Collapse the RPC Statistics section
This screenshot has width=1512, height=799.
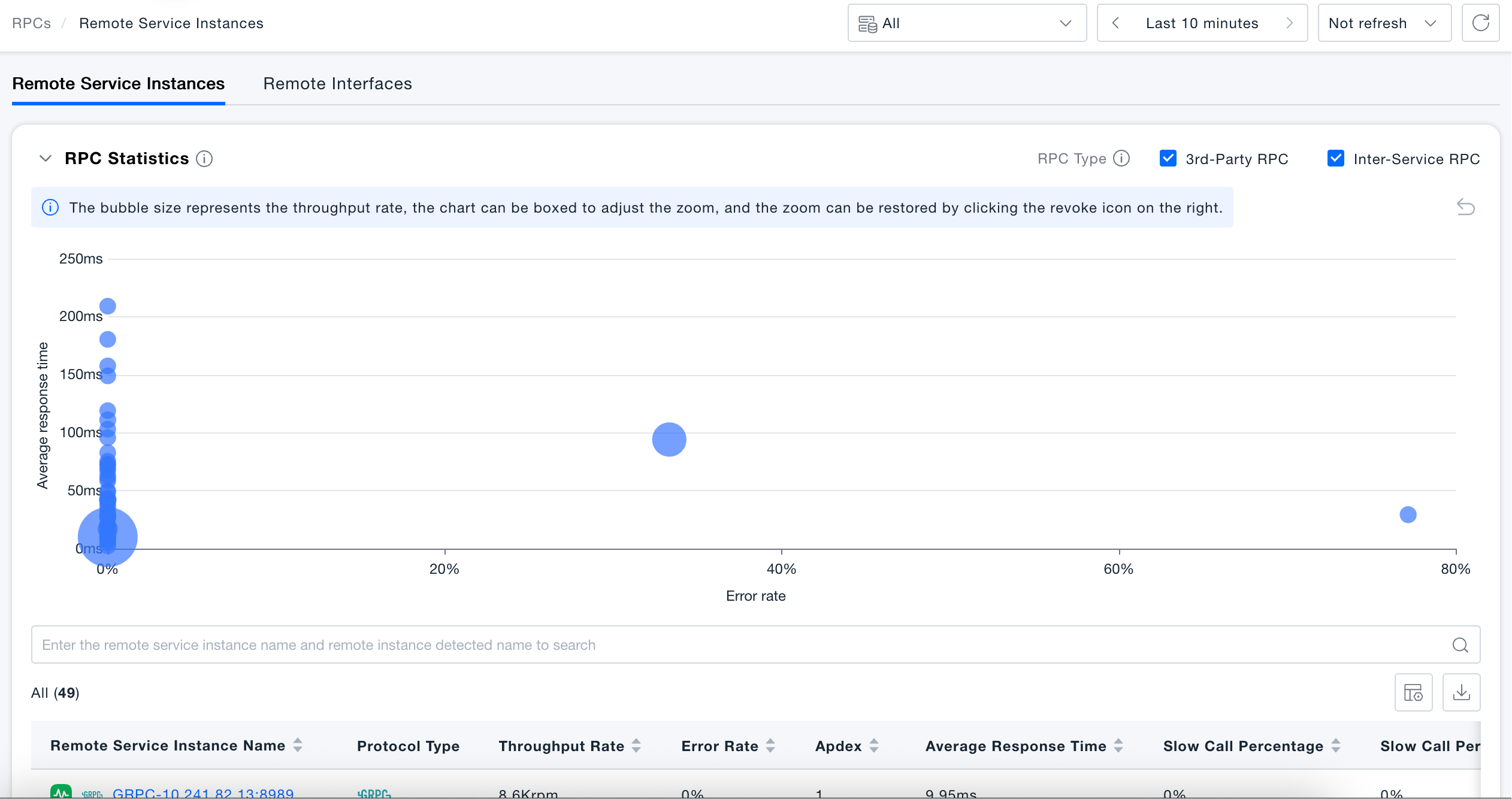tap(46, 159)
